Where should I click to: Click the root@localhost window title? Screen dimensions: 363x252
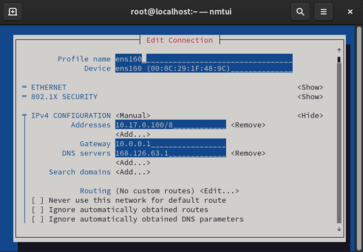pos(181,12)
